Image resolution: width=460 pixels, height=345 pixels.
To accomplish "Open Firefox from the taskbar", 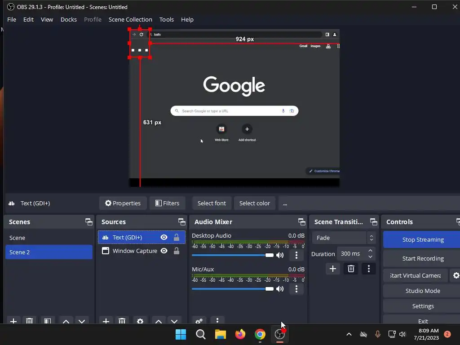I will coord(240,334).
